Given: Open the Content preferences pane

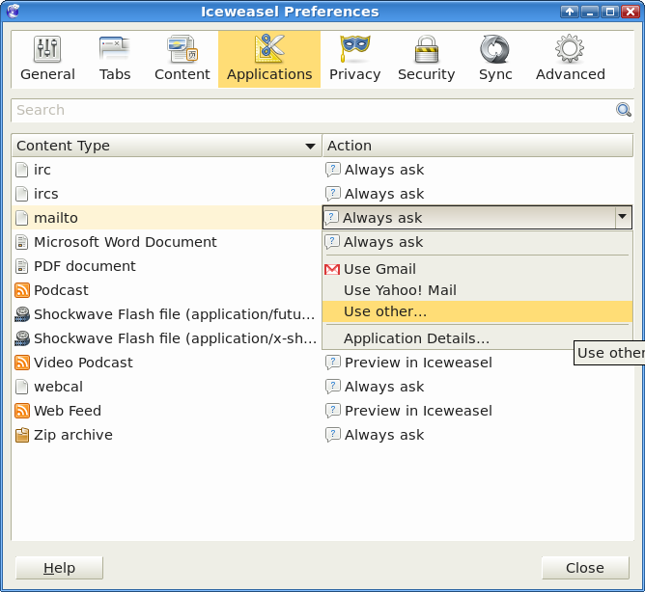Looking at the screenshot, I should click(182, 59).
